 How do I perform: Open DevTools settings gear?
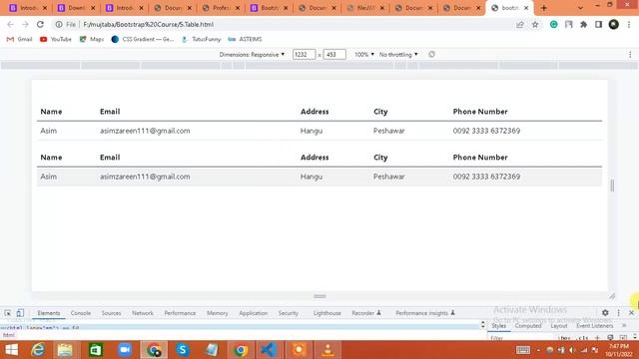click(605, 312)
